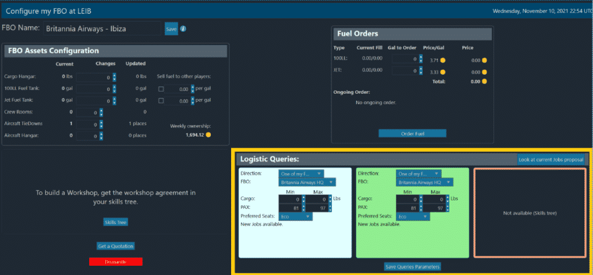
Task: Click Cargo Min field in white query panel
Action: coord(290,199)
